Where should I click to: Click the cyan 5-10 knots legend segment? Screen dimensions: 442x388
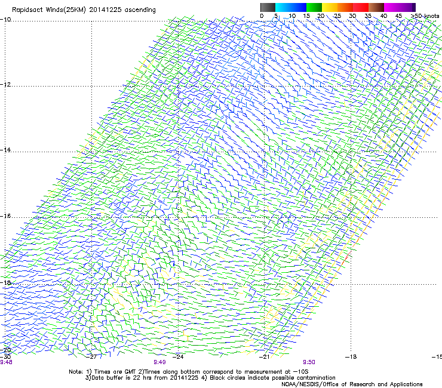click(283, 7)
